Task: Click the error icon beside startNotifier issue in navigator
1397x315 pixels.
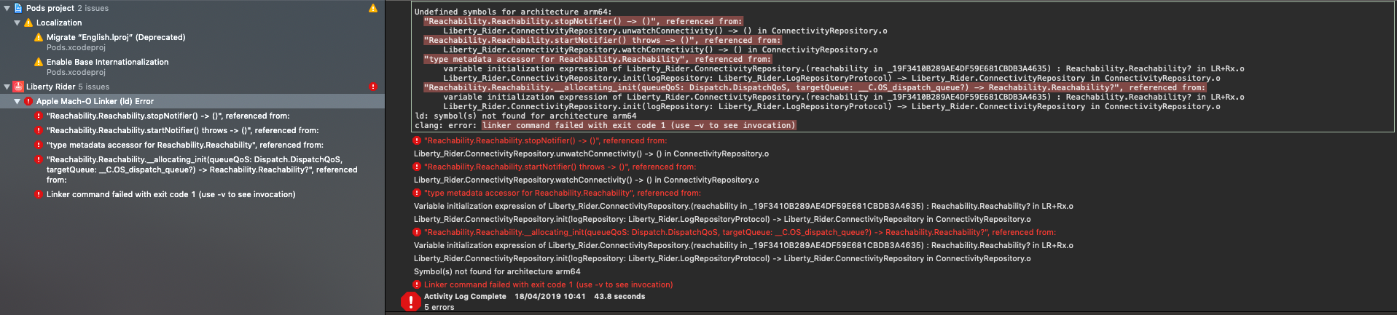Action: (x=39, y=130)
